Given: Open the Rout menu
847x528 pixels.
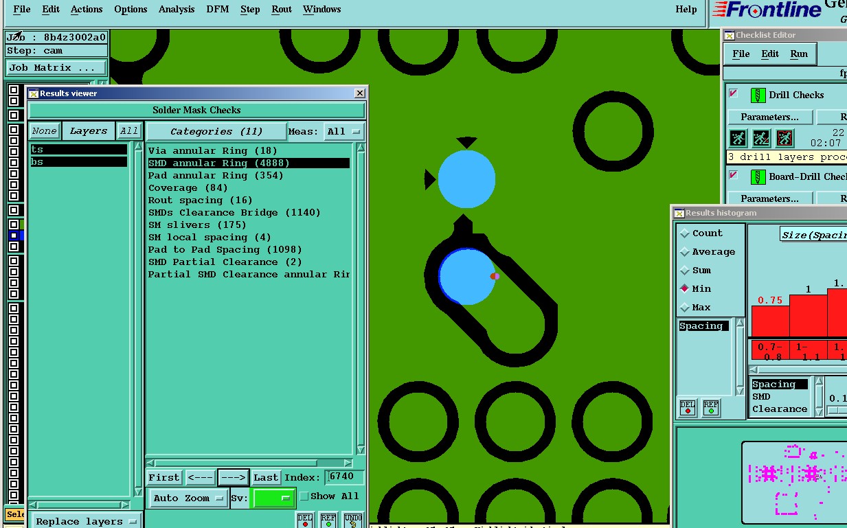Looking at the screenshot, I should 282,10.
